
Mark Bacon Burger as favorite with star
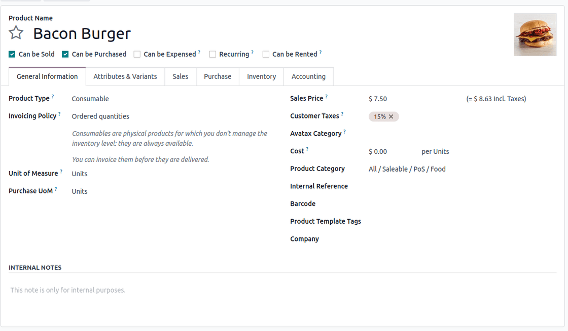coord(16,33)
